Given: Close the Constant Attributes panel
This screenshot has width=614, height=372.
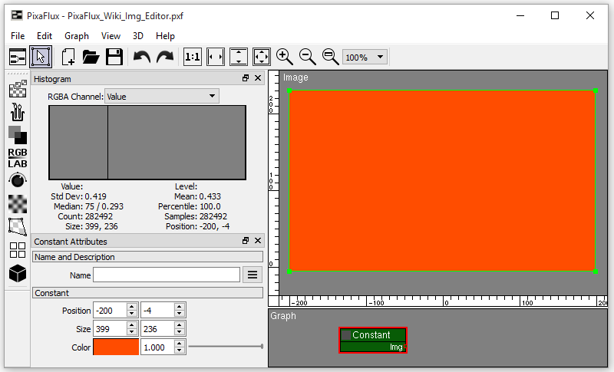Looking at the screenshot, I should click(x=258, y=241).
